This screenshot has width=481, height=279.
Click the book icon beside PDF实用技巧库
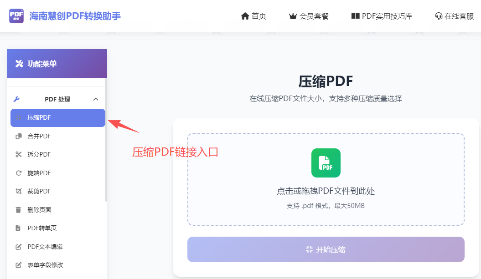(355, 16)
